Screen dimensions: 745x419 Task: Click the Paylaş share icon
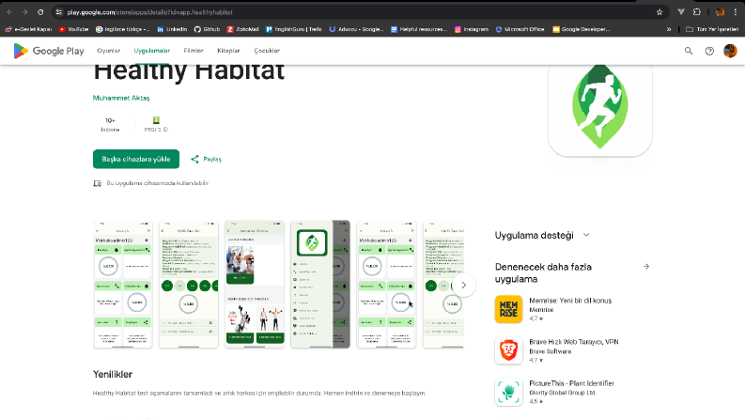coord(194,159)
